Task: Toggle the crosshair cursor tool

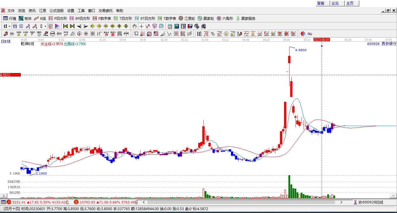Action: coord(141,26)
